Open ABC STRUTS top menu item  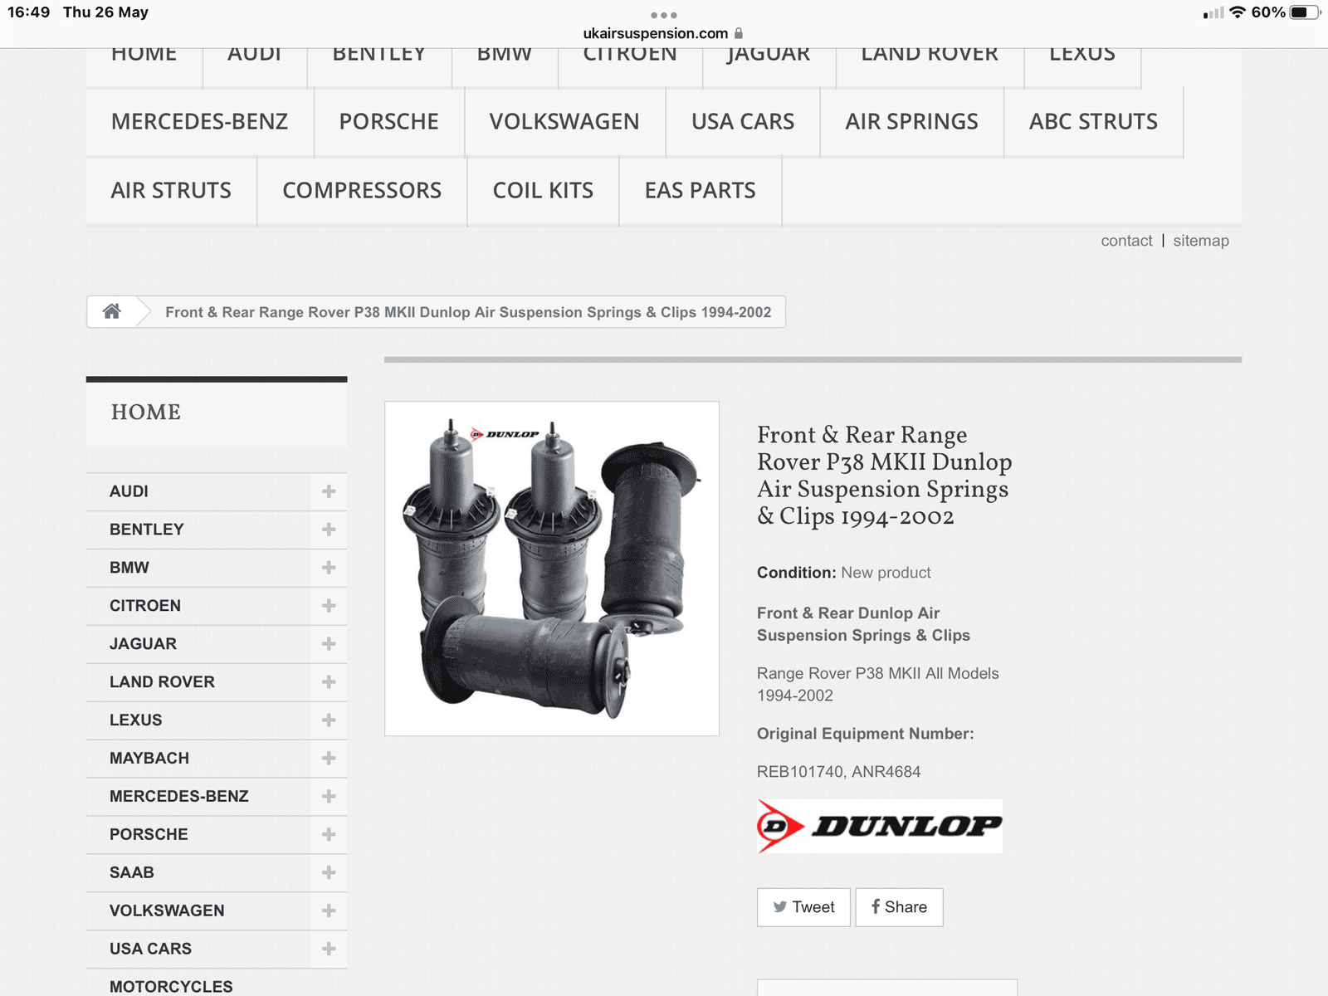point(1093,122)
